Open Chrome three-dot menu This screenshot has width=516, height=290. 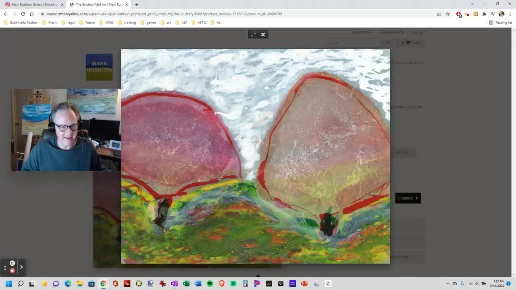click(x=510, y=14)
